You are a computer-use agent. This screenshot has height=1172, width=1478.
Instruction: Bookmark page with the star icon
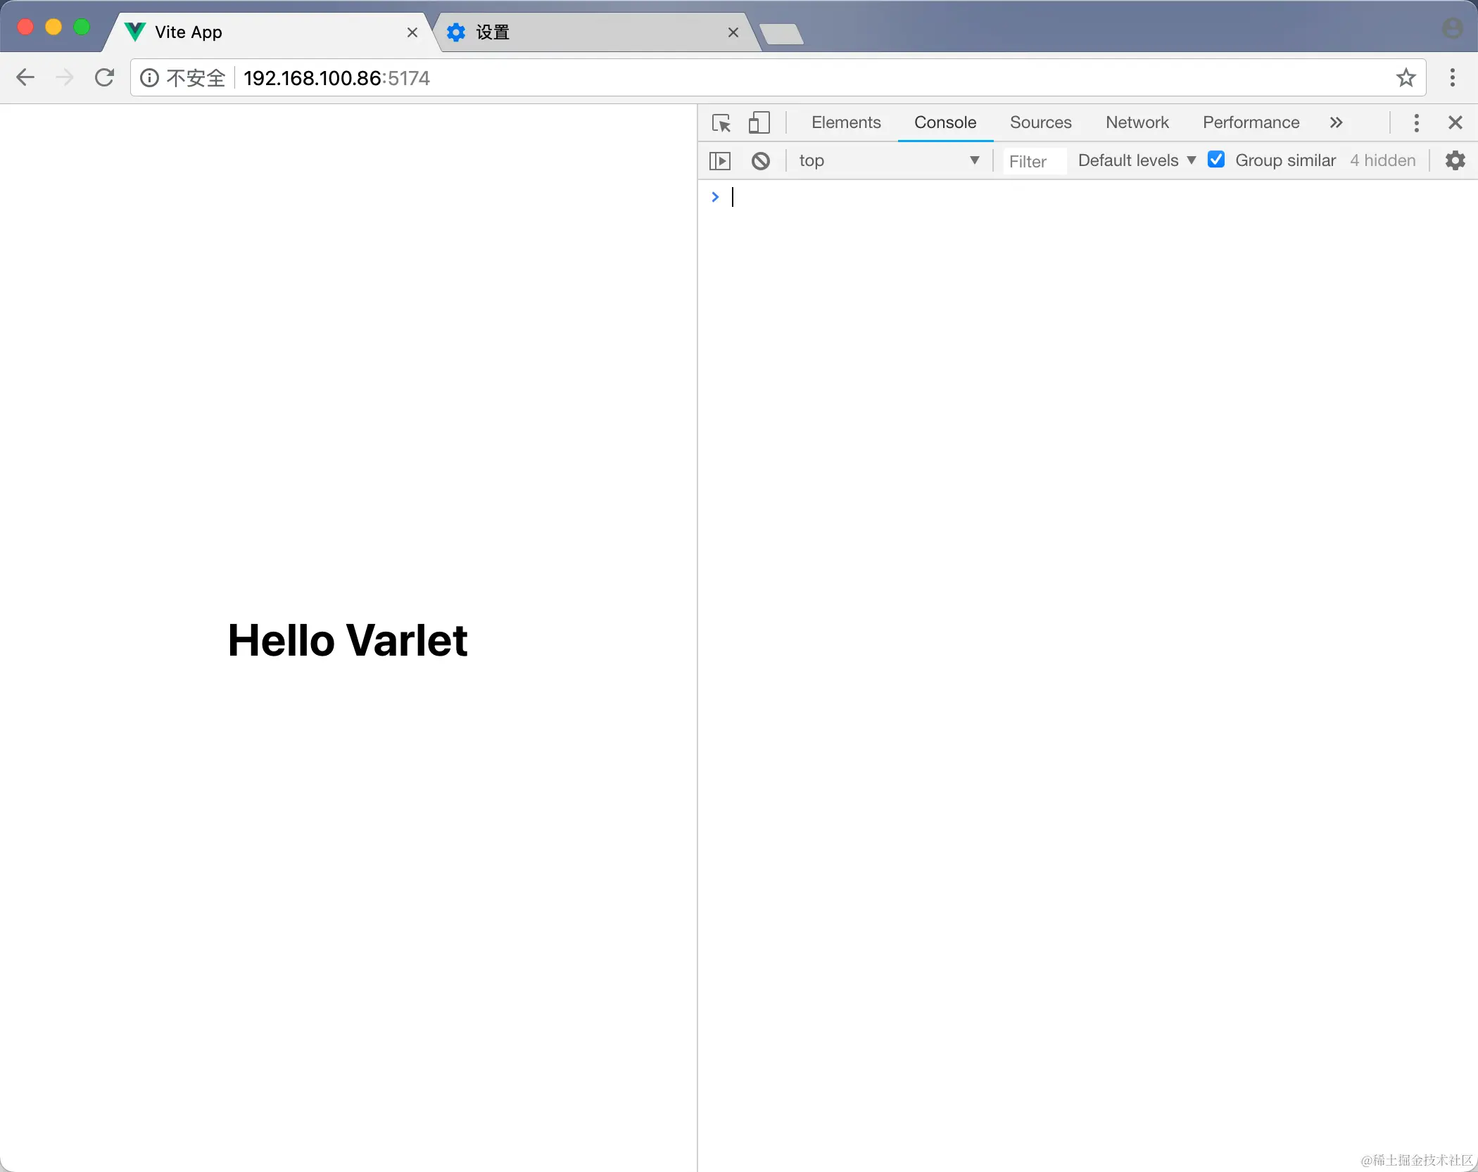pyautogui.click(x=1406, y=78)
